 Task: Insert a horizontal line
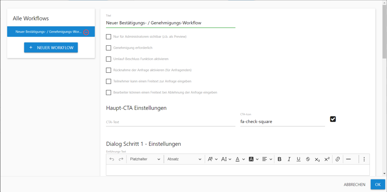349,159
